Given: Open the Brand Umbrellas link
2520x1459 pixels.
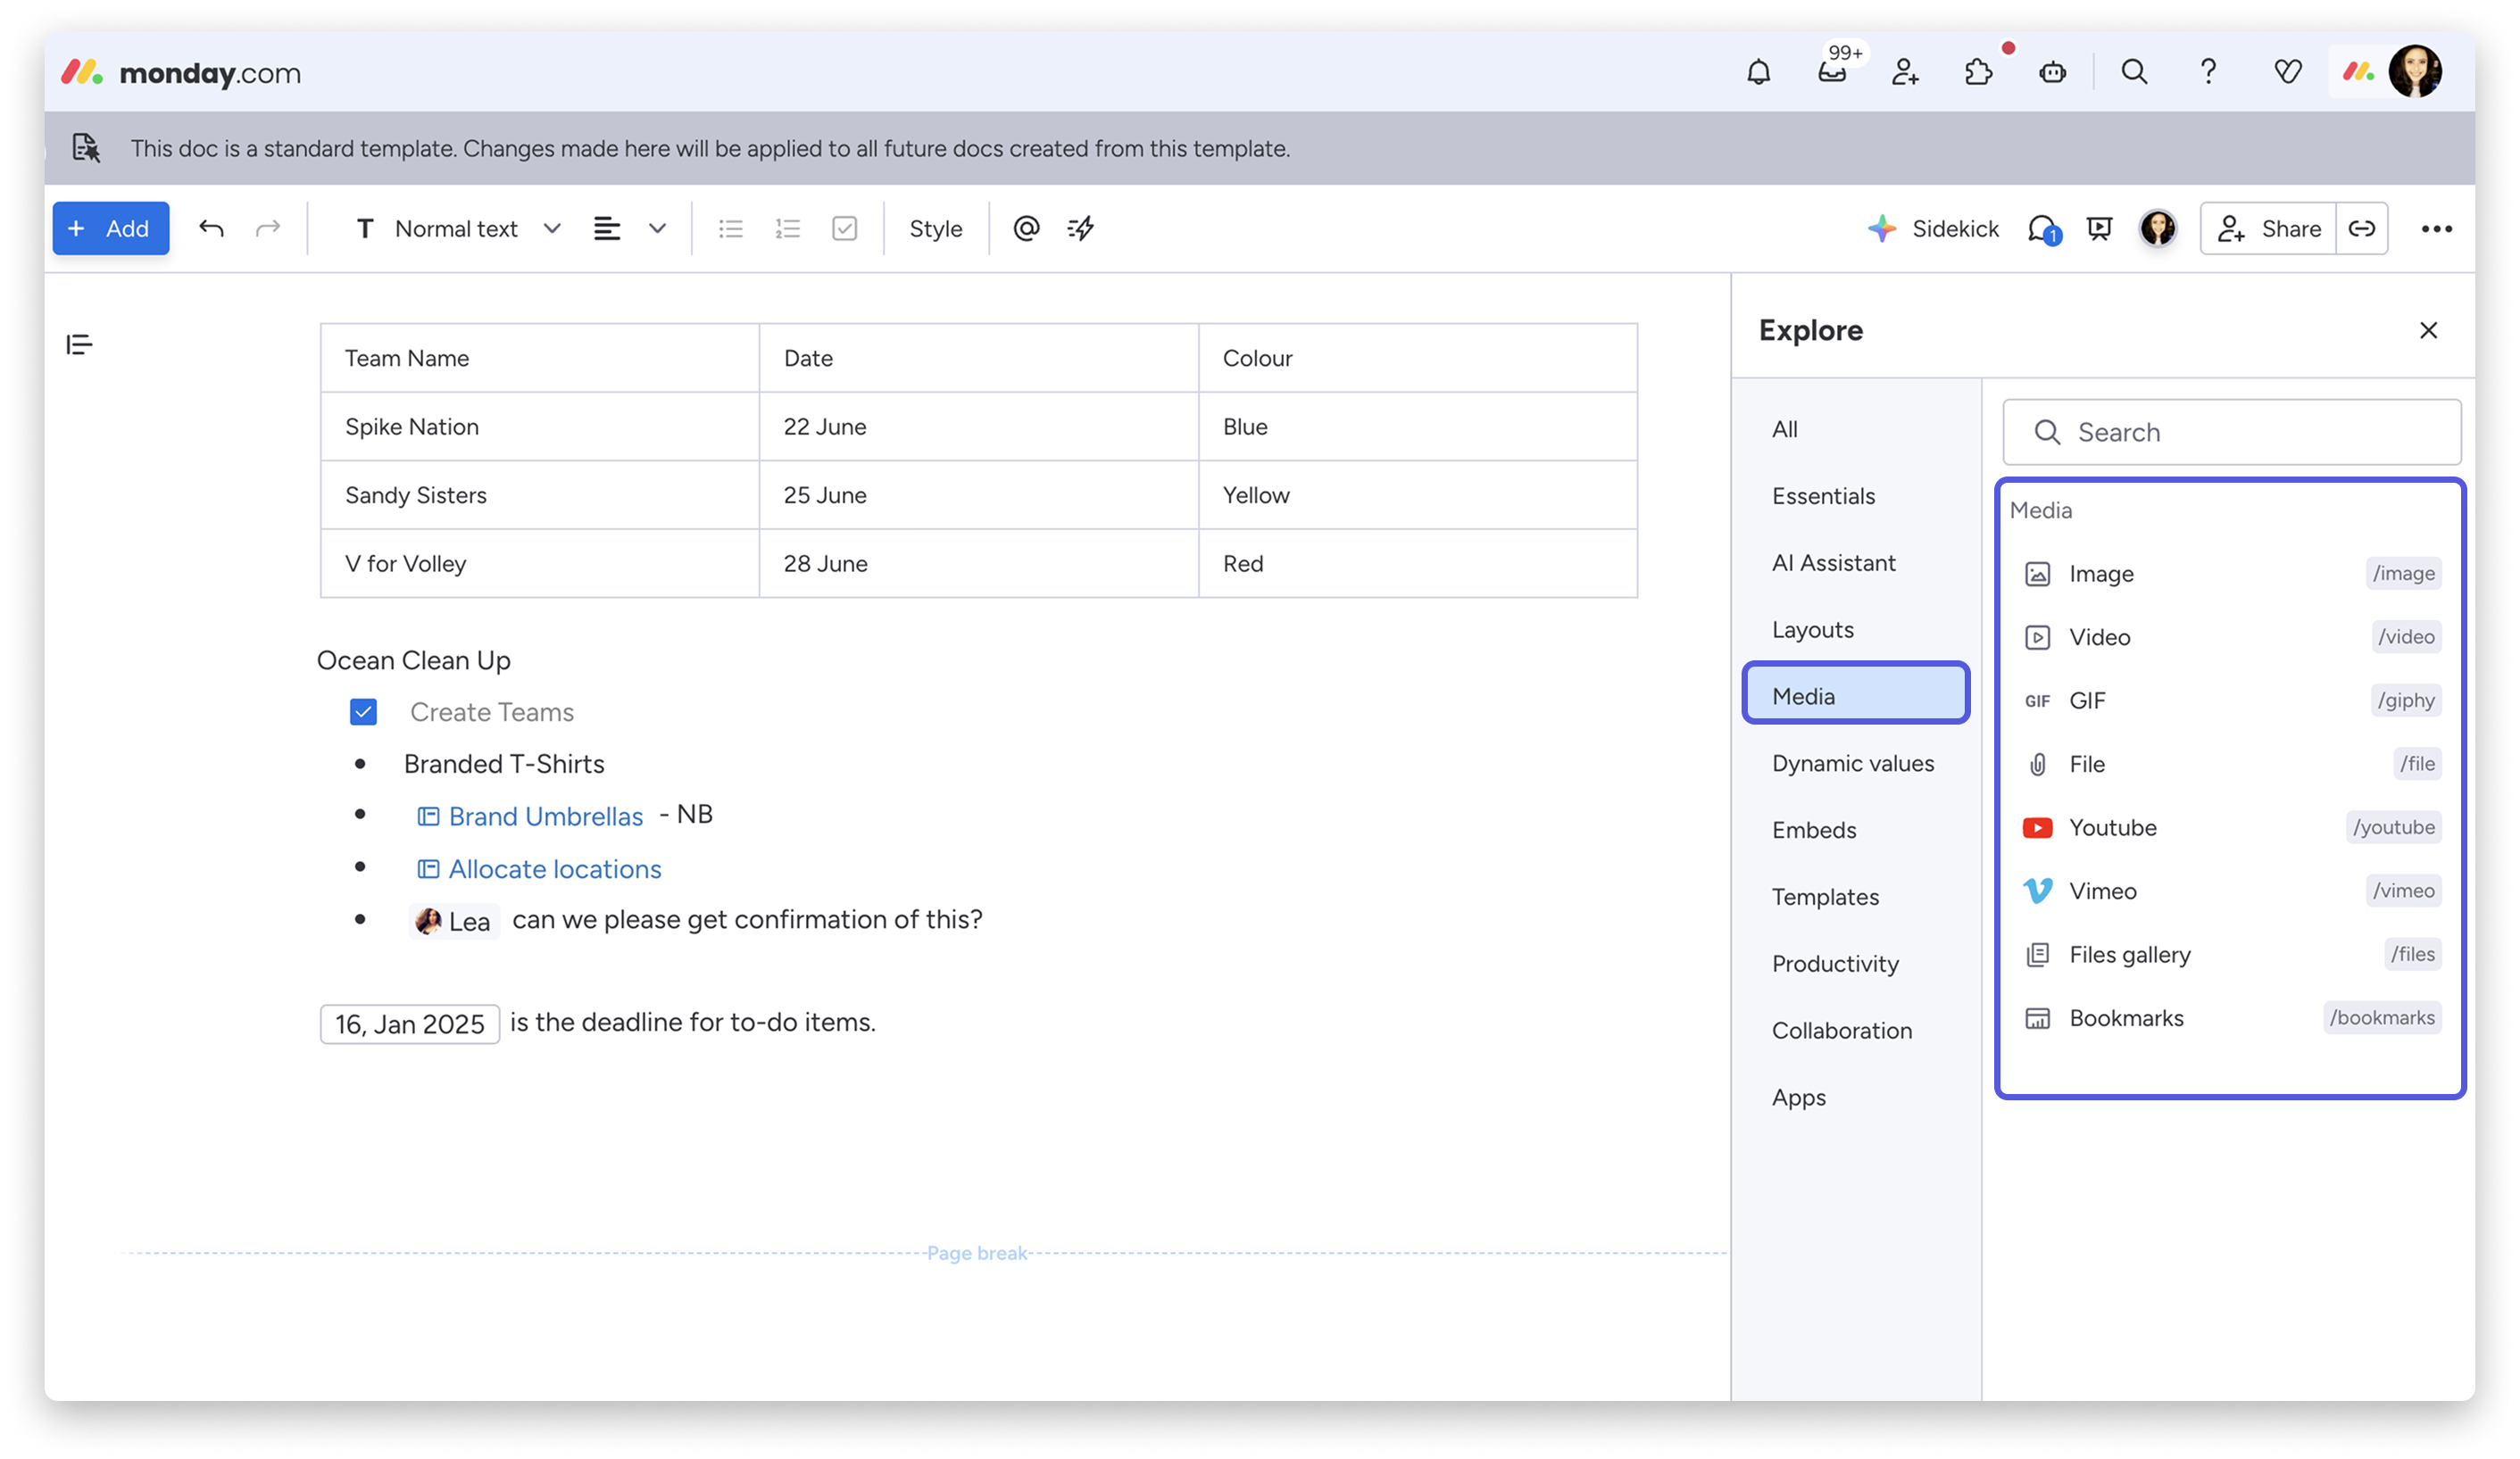Looking at the screenshot, I should (545, 817).
